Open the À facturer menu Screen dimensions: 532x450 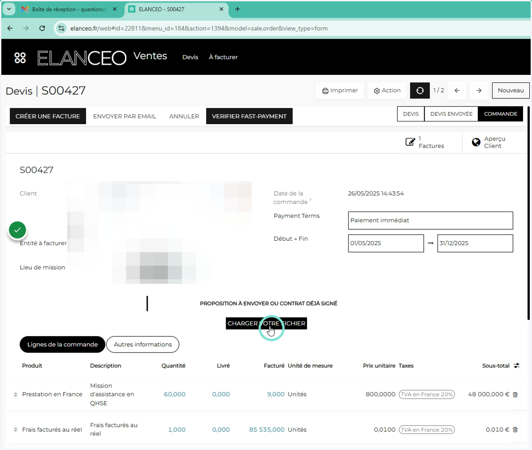click(223, 57)
